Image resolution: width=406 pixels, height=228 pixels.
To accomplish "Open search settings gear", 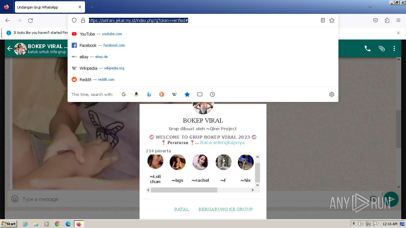I will tap(332, 94).
